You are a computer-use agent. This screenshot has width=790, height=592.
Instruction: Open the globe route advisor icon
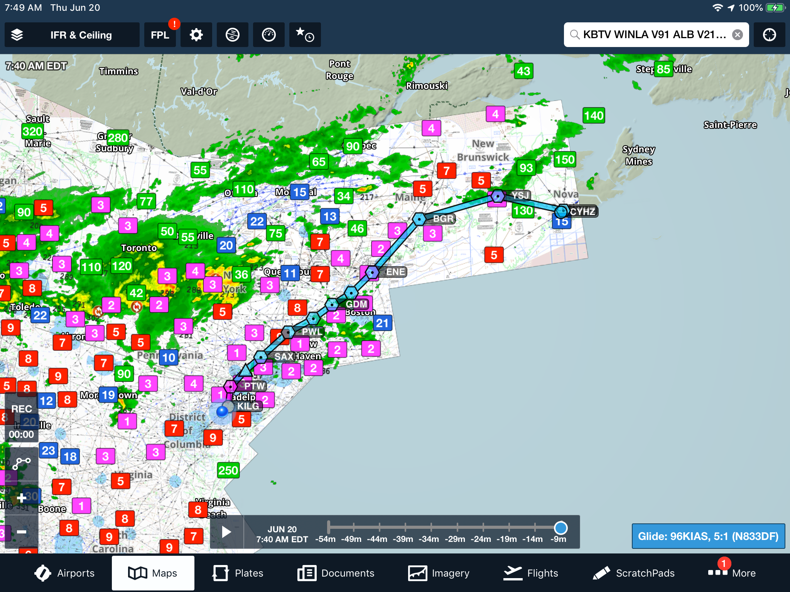(x=233, y=35)
